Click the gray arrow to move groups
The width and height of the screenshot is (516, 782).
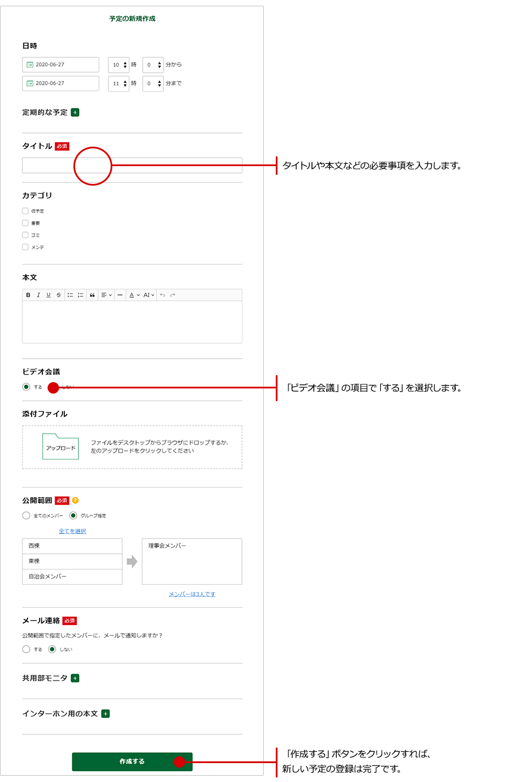point(132,561)
